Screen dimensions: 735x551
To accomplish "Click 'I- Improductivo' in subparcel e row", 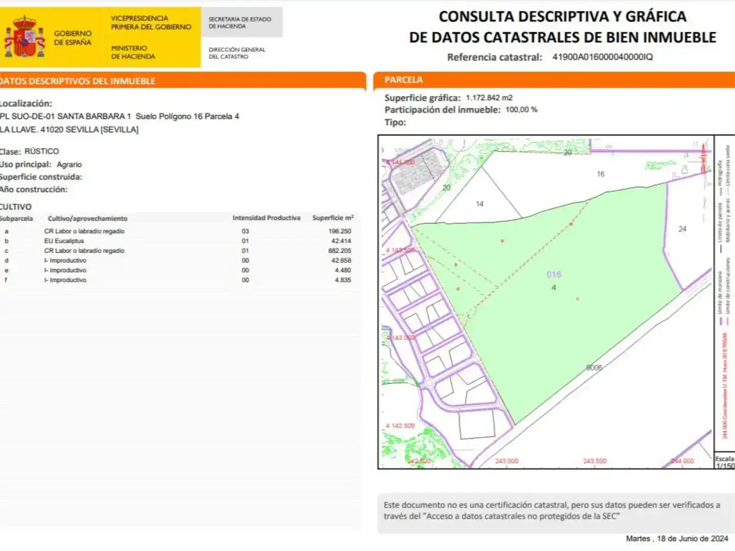I will tap(65, 270).
